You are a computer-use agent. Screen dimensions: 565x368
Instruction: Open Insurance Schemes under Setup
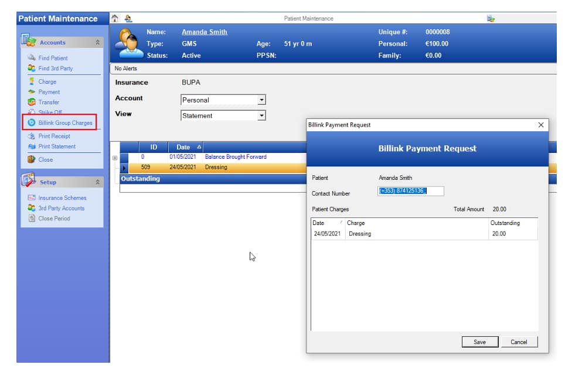coord(62,198)
